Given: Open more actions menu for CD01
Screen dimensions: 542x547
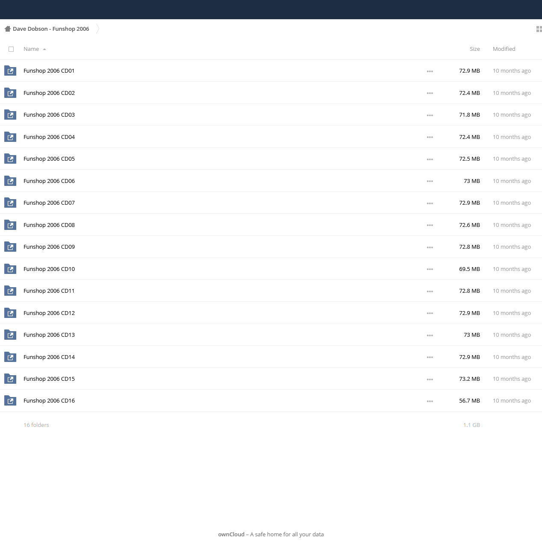Looking at the screenshot, I should (430, 71).
